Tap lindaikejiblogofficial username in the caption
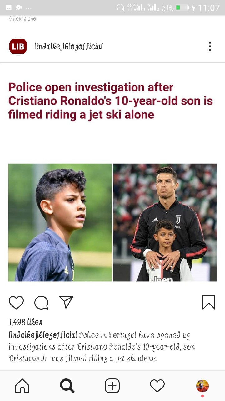Image resolution: width=225 pixels, height=401 pixels. point(43,336)
